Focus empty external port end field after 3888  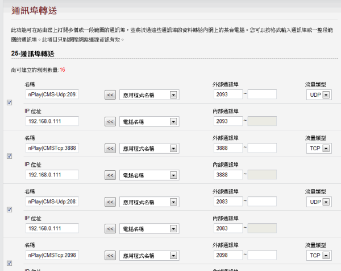tap(262, 148)
